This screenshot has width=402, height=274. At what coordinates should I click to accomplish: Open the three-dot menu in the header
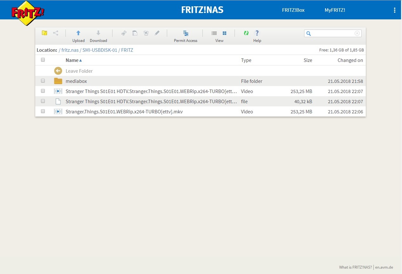click(395, 10)
